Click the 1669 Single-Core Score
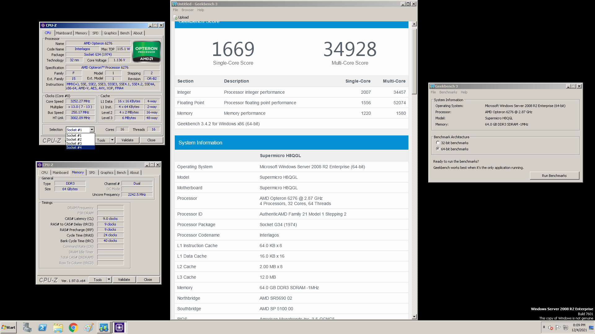 coord(233,49)
